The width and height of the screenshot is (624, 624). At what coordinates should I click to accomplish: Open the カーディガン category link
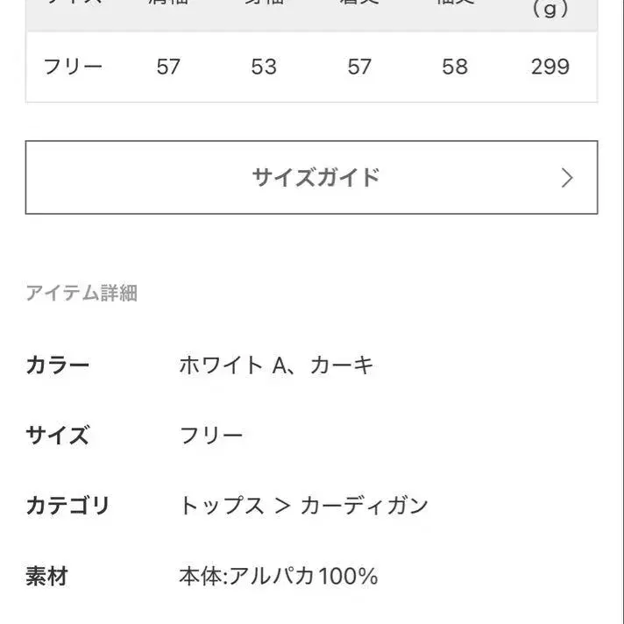point(364,506)
